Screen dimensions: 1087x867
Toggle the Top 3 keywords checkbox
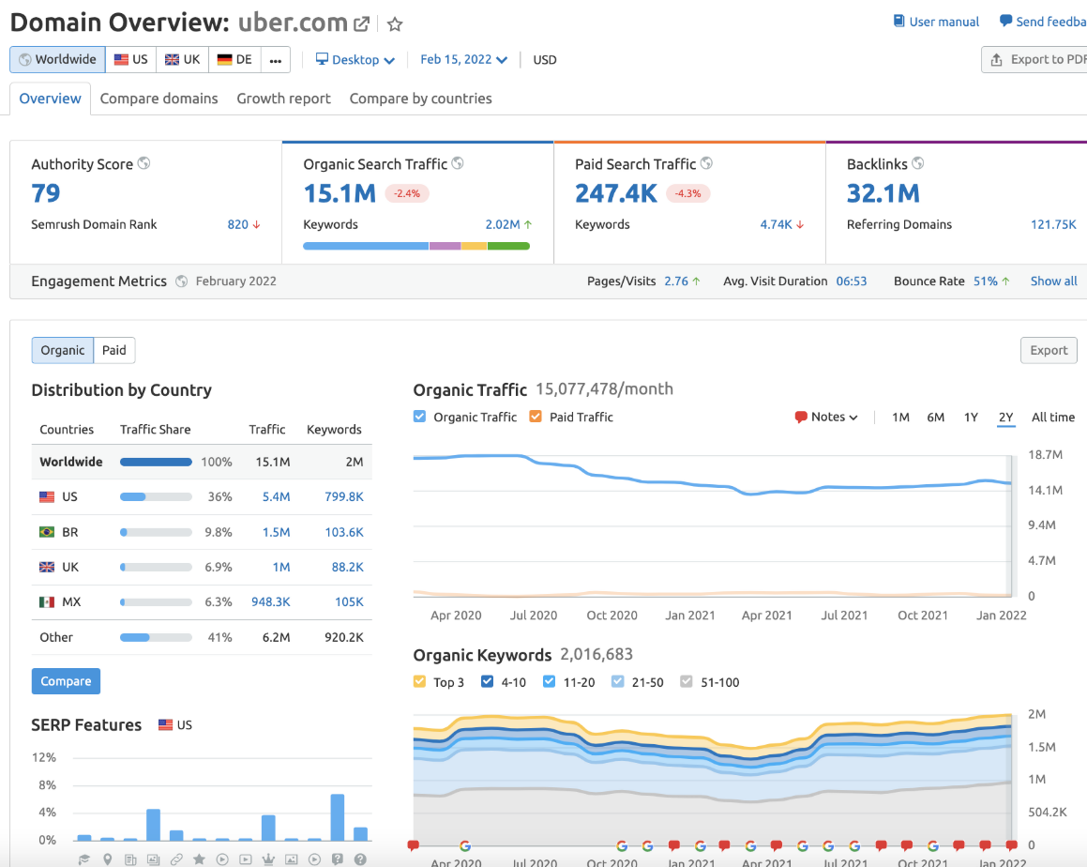point(419,681)
